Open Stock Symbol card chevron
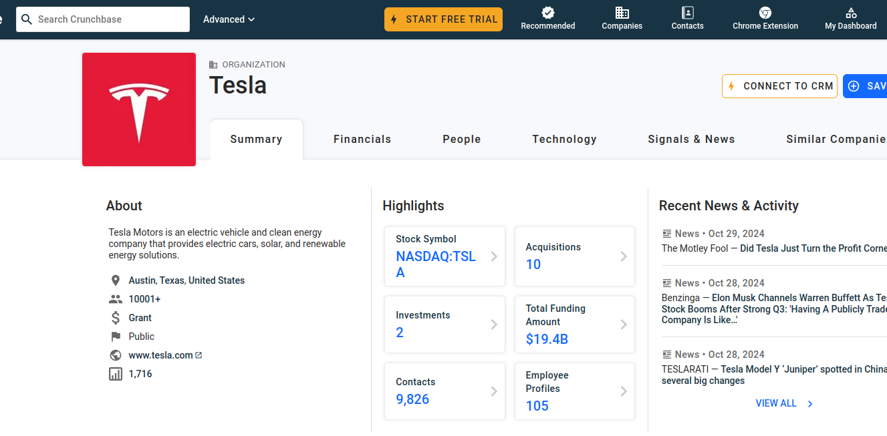Screen dimensions: 887x436 click(494, 256)
